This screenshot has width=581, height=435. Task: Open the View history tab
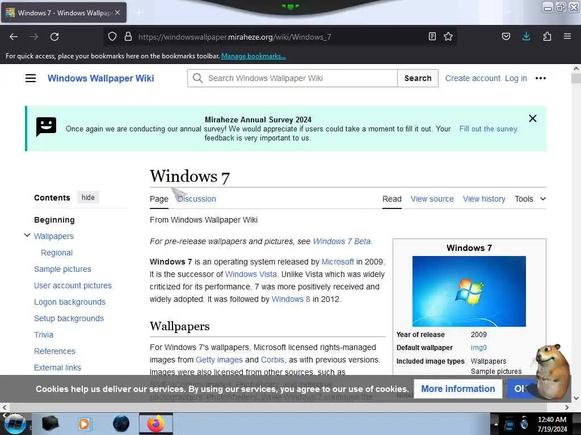click(x=484, y=199)
